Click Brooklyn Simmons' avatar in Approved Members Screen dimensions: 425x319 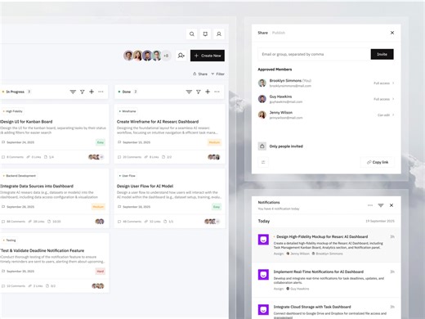(262, 83)
